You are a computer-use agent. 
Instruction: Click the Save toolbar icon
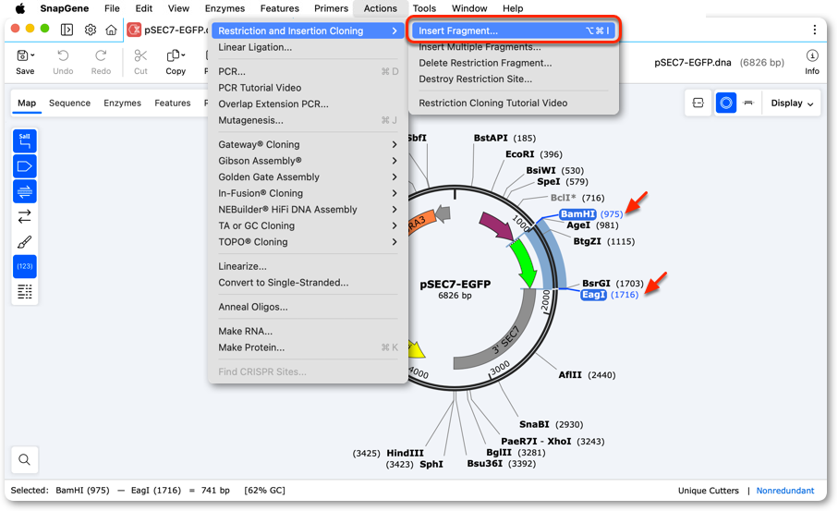point(25,55)
